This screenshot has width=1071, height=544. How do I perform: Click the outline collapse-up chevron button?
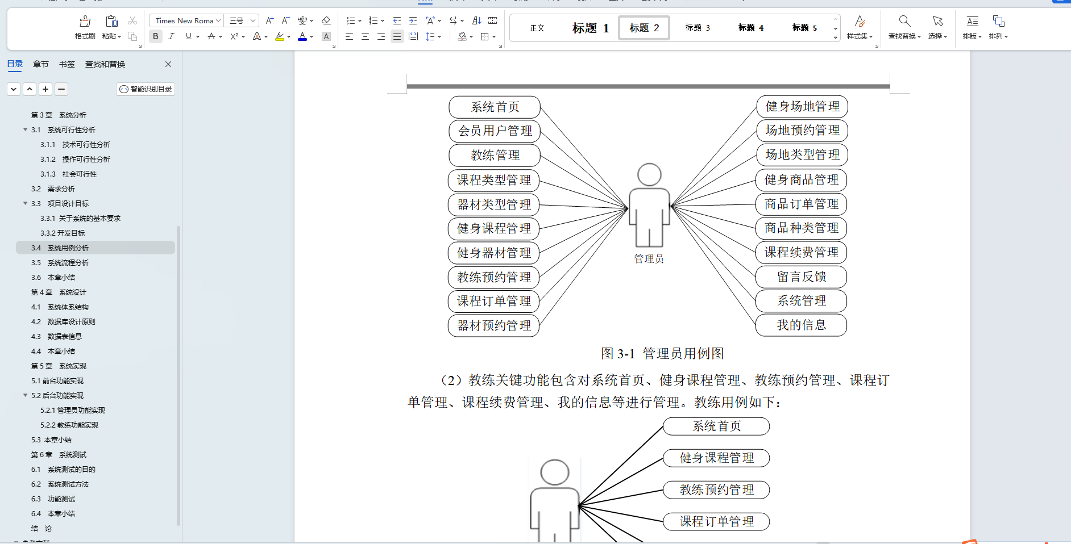pos(30,89)
